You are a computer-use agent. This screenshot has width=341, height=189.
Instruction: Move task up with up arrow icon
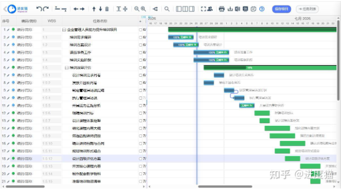click(94, 9)
